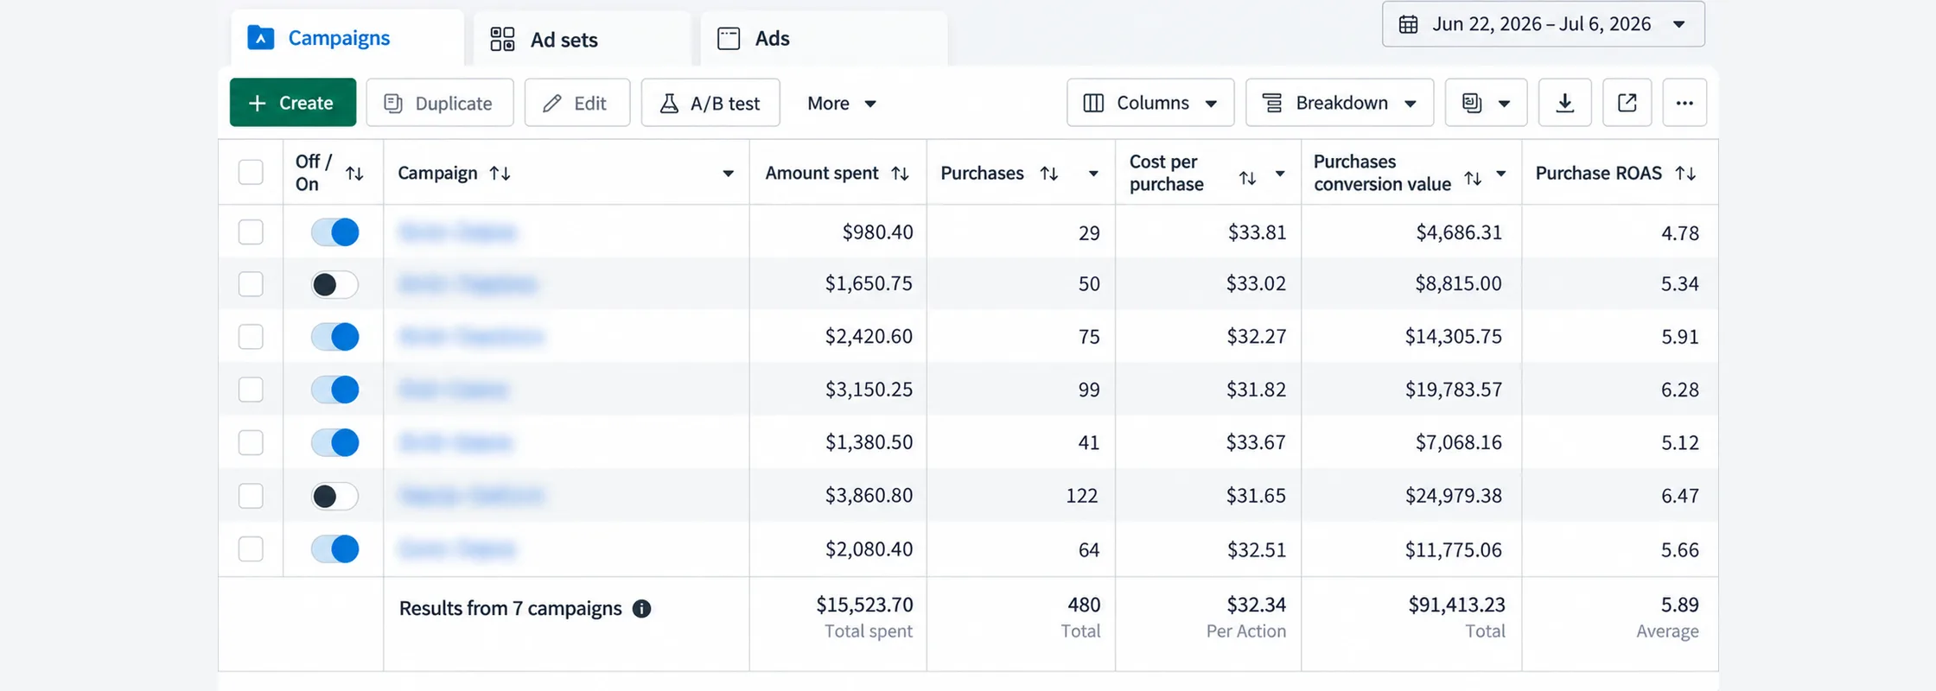This screenshot has width=1936, height=691.
Task: Click the Duplicate button
Action: click(439, 103)
